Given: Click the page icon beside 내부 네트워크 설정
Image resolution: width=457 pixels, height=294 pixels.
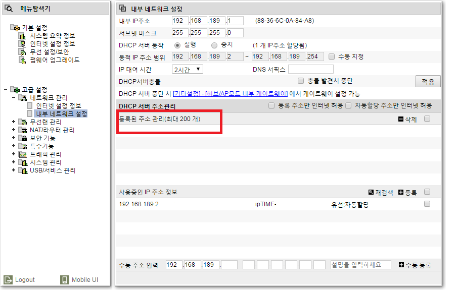Looking at the screenshot, I should pyautogui.click(x=30, y=113).
